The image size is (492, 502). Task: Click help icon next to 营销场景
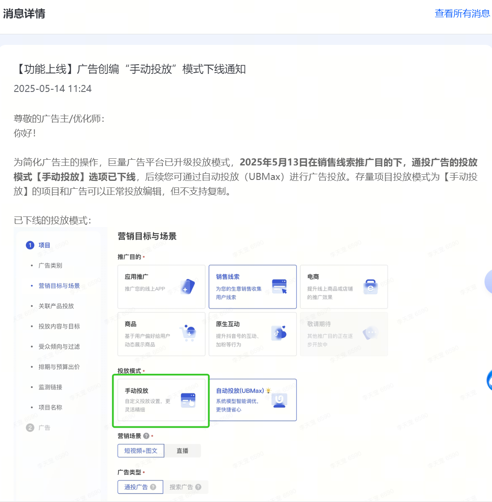146,436
